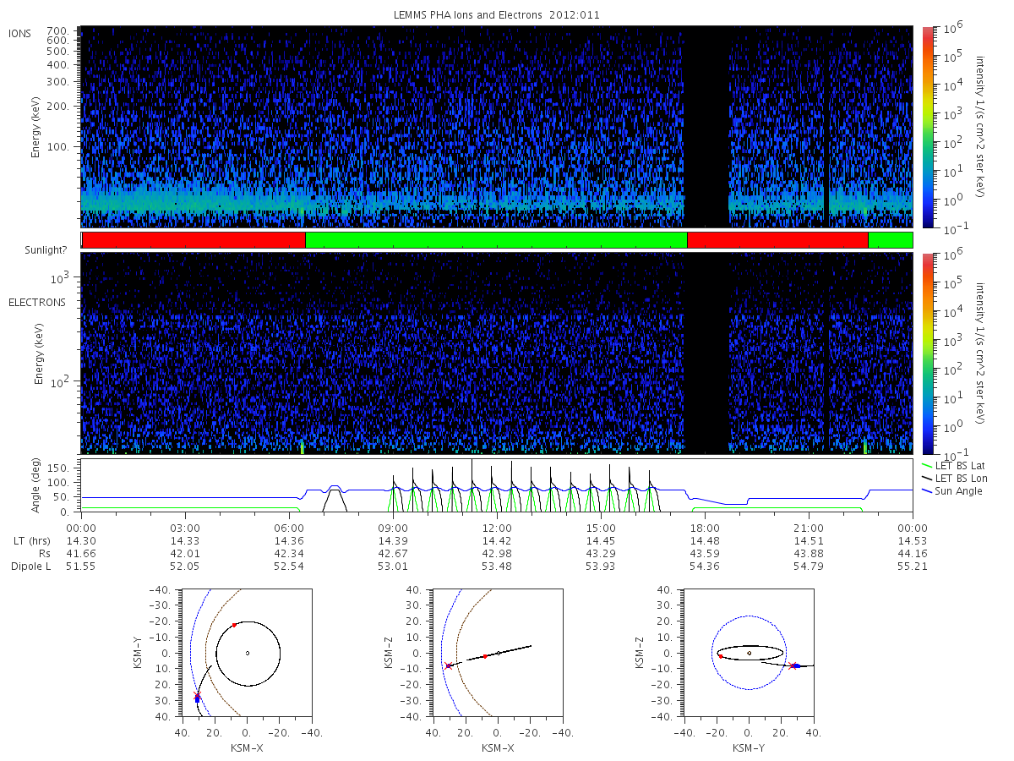
Task: Click the blue Sun Angle legend entry
Action: click(x=952, y=490)
